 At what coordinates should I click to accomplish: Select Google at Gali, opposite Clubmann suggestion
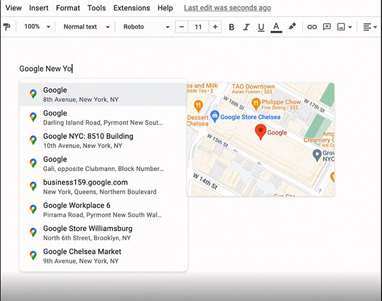pos(103,164)
